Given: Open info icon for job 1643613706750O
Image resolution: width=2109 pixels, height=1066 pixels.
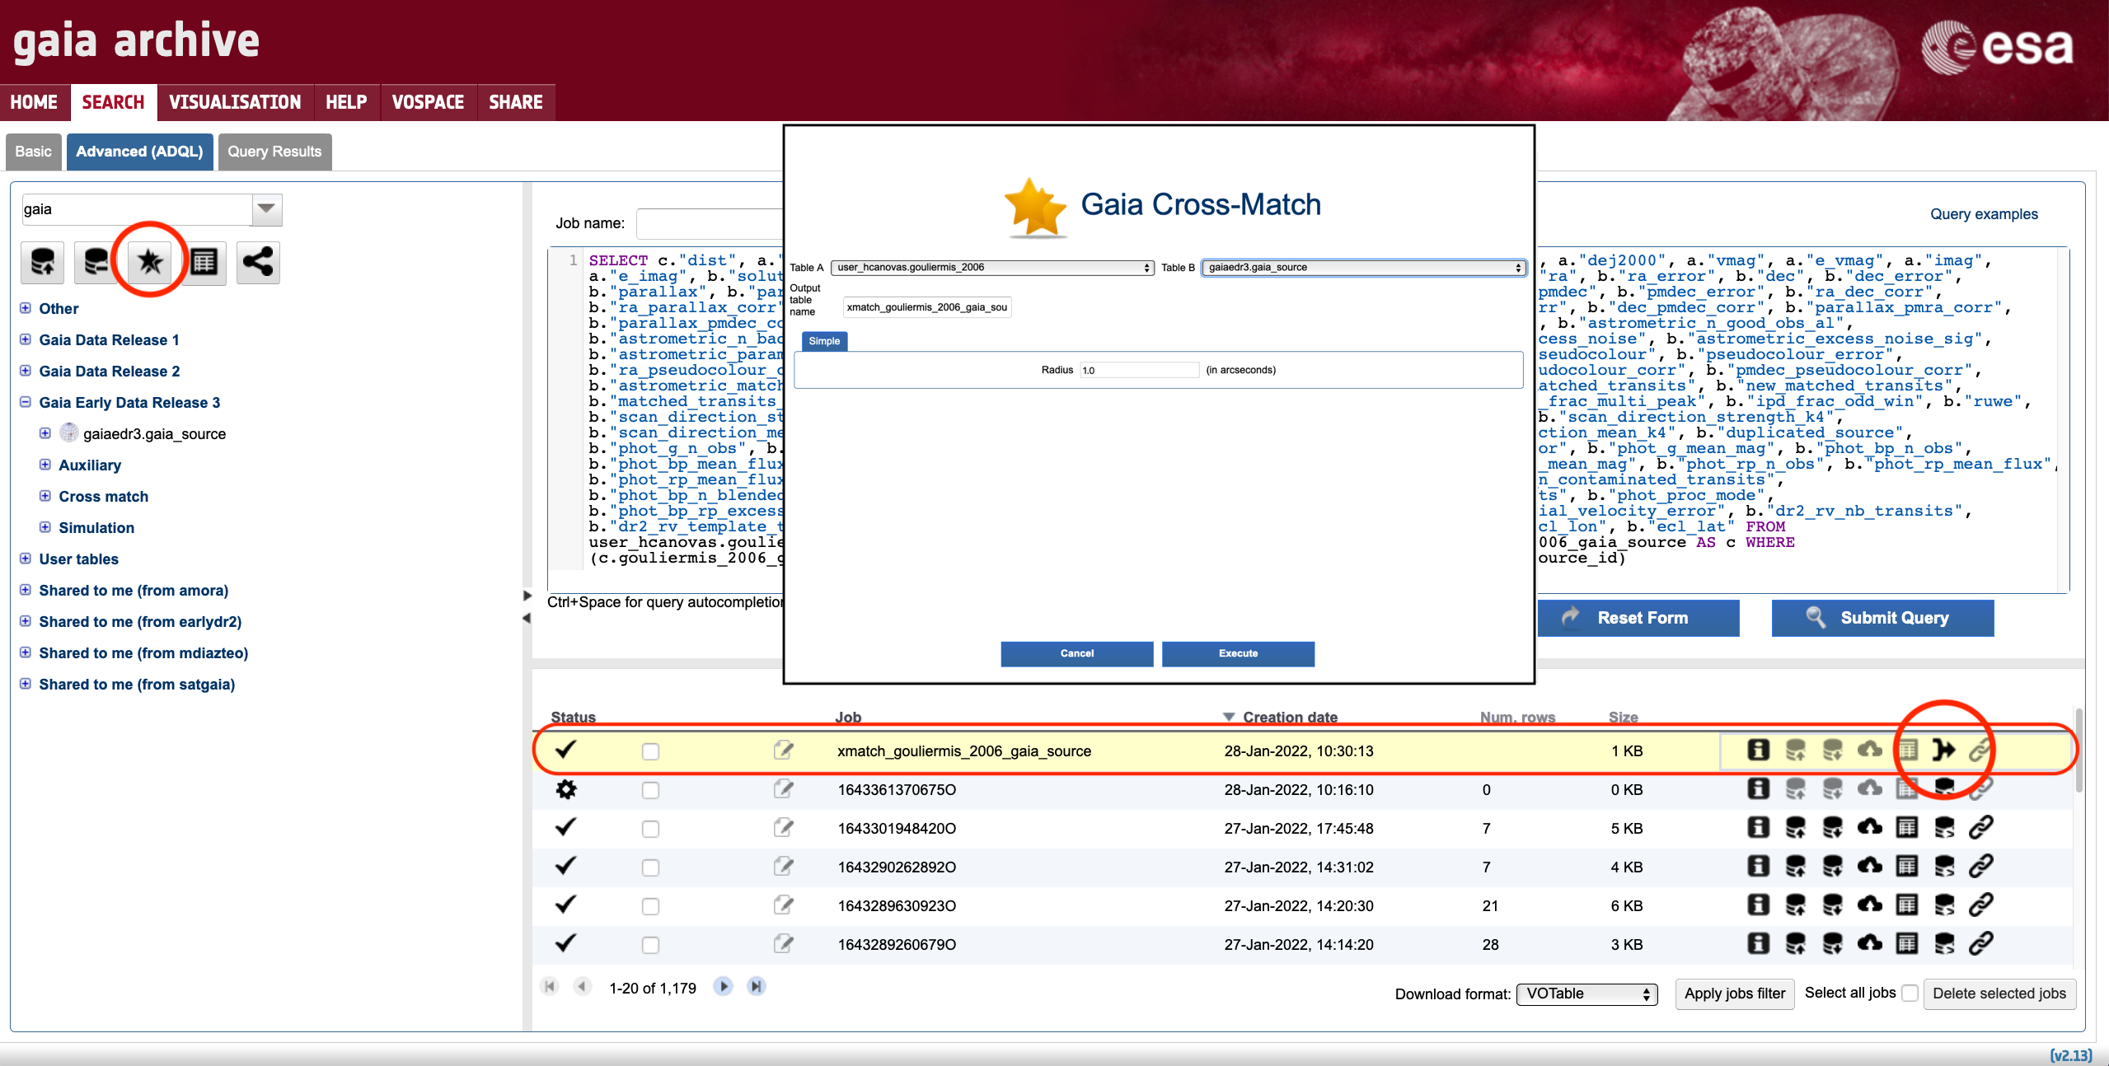Looking at the screenshot, I should point(1758,788).
